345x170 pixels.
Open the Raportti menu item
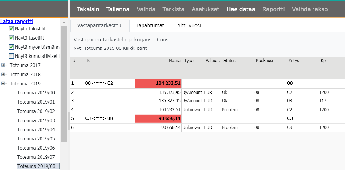coord(273,9)
